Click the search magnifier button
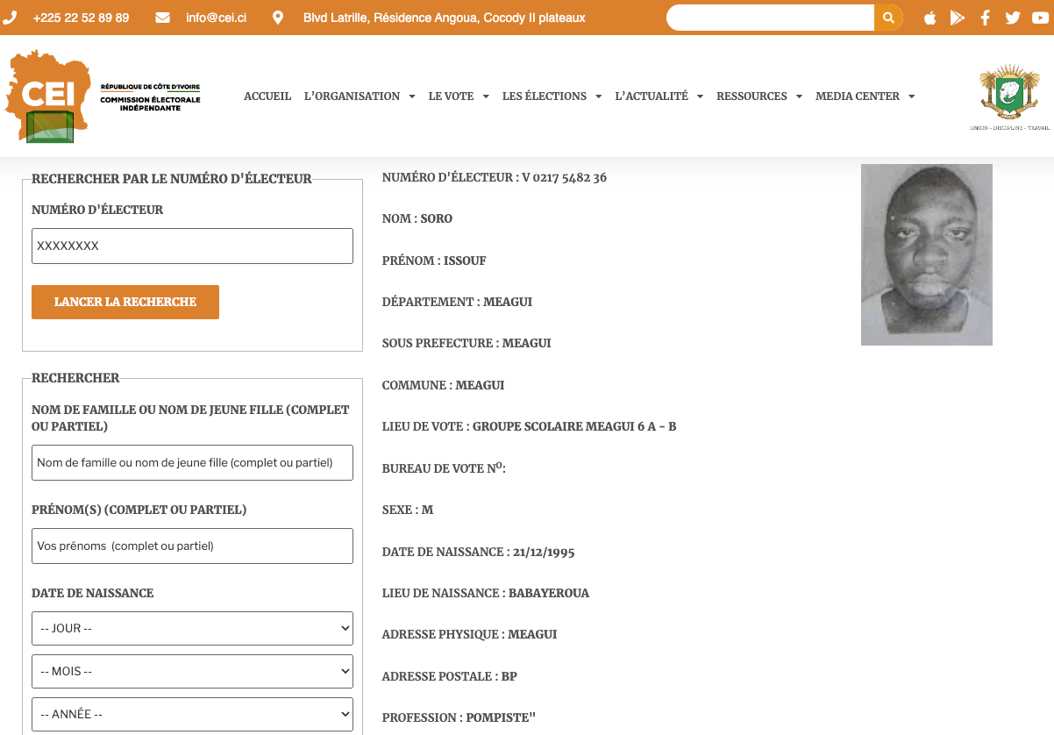 coord(888,17)
